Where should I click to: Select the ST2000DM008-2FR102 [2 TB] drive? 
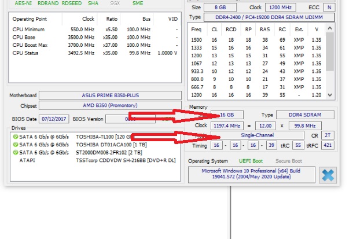pos(95,153)
